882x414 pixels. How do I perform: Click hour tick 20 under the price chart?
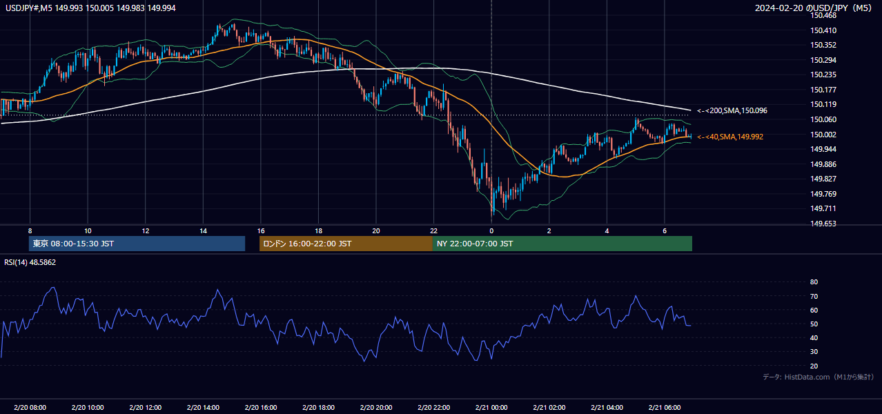pos(376,230)
